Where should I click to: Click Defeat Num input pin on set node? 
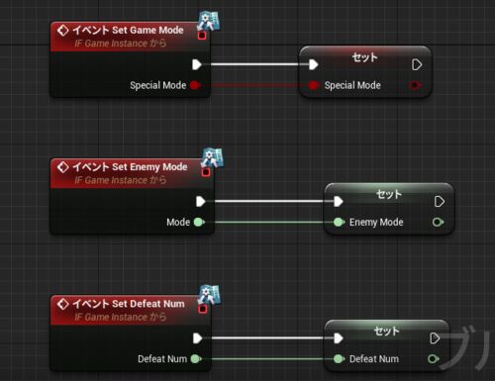click(339, 359)
